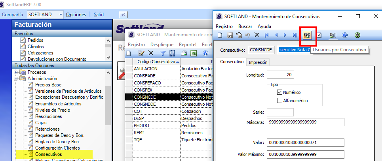Click the Save floppy-disk icon in the editor toolbar
The image size is (382, 161).
tap(230, 36)
